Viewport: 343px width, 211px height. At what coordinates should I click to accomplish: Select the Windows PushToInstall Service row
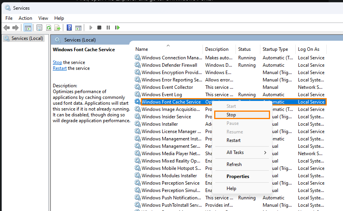[230, 205]
